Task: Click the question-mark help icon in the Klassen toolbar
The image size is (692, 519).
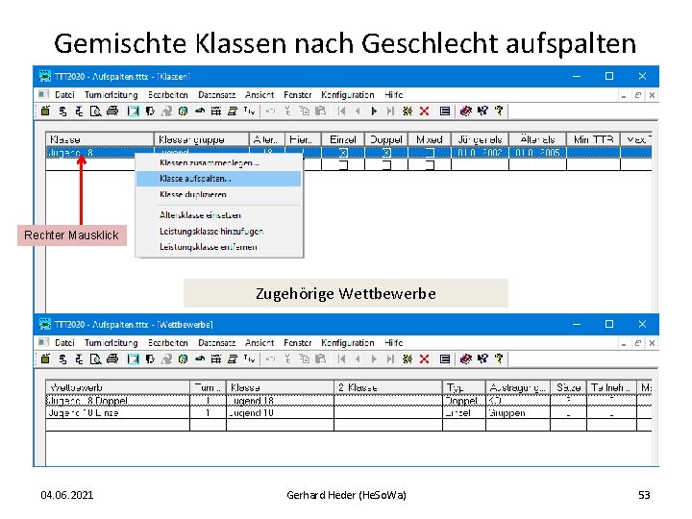Action: [499, 111]
